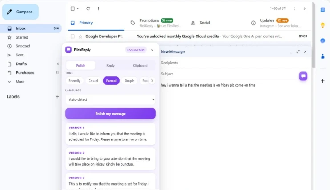Click the Purchases shopping bag icon
This screenshot has width=330, height=190.
click(x=9, y=73)
